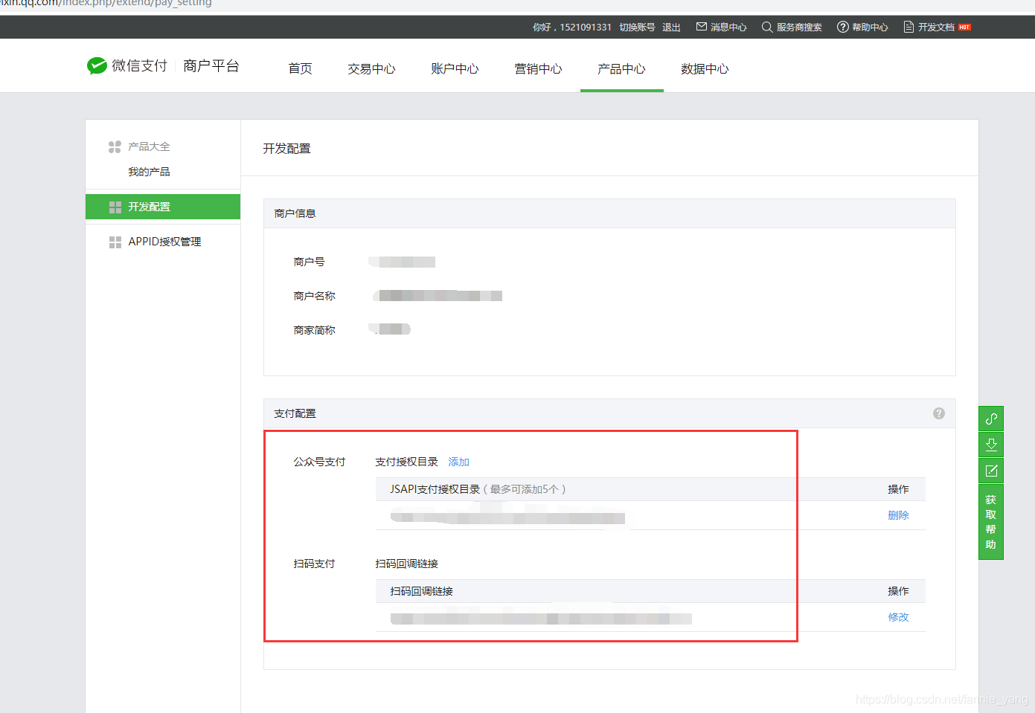Screen dimensions: 1035x713
Task: Switch to the 账户中心 tab
Action: coord(455,68)
